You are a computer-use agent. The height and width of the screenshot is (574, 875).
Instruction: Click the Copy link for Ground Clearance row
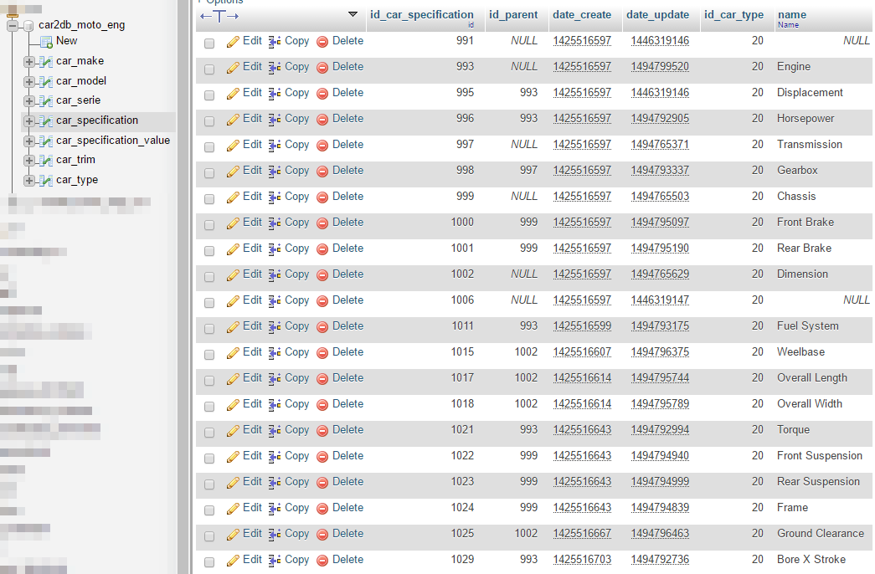click(297, 534)
